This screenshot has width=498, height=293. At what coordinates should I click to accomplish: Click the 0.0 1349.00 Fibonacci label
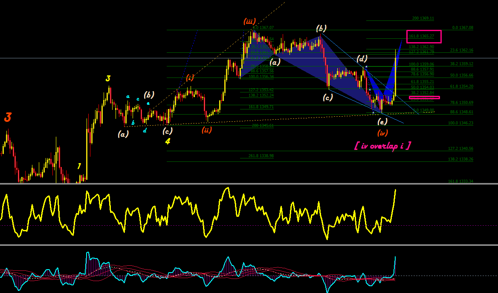[423, 110]
